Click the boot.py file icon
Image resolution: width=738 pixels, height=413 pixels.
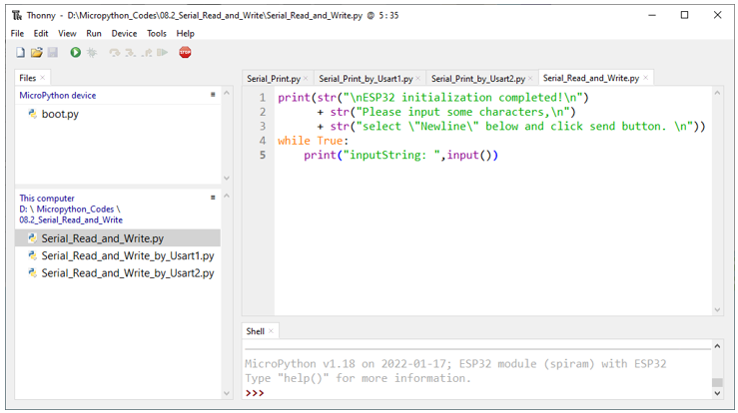33,114
